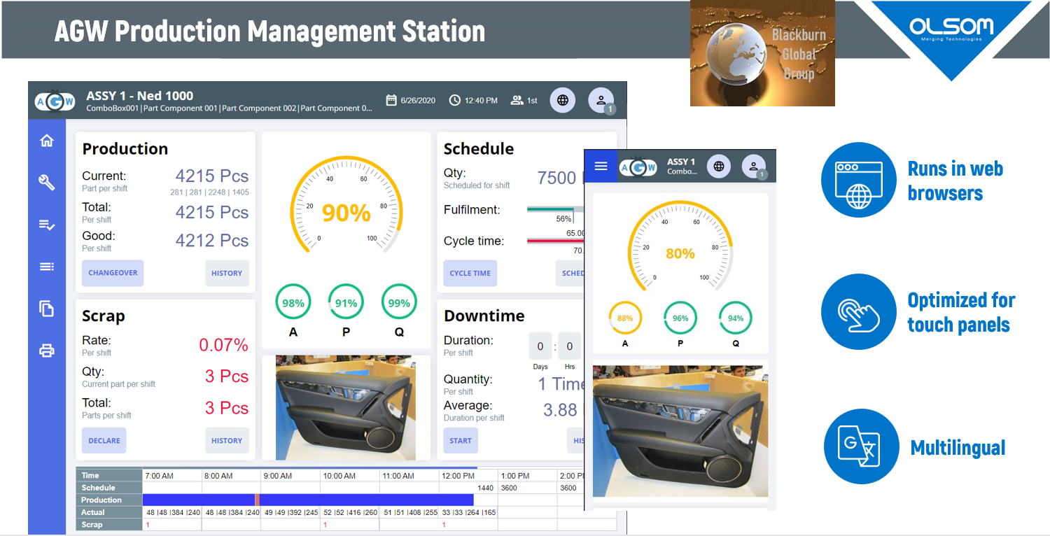Click the 98% Availability circle

(x=293, y=303)
